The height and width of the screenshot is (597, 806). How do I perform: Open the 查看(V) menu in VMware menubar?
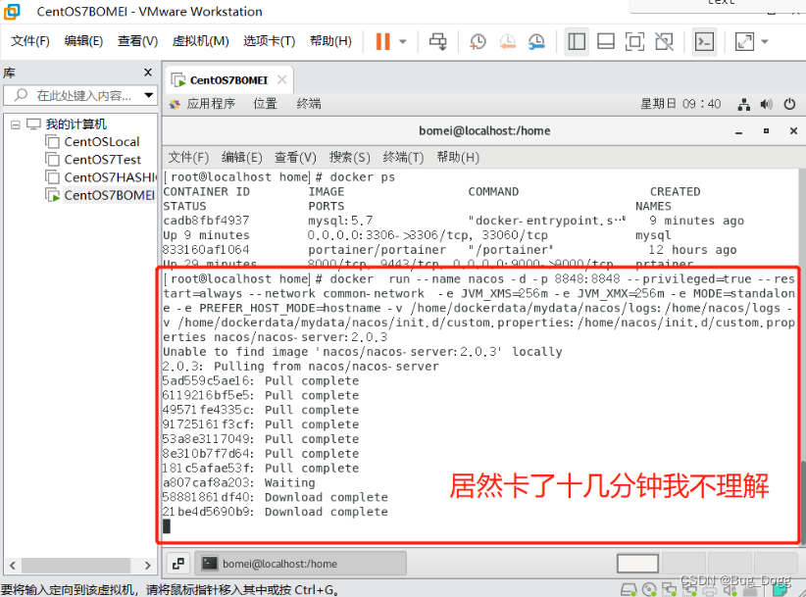(x=137, y=41)
